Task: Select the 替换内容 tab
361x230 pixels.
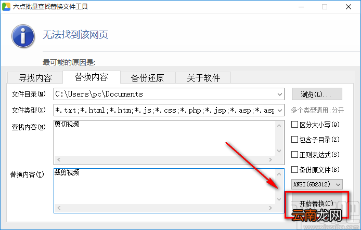Action: 92,77
